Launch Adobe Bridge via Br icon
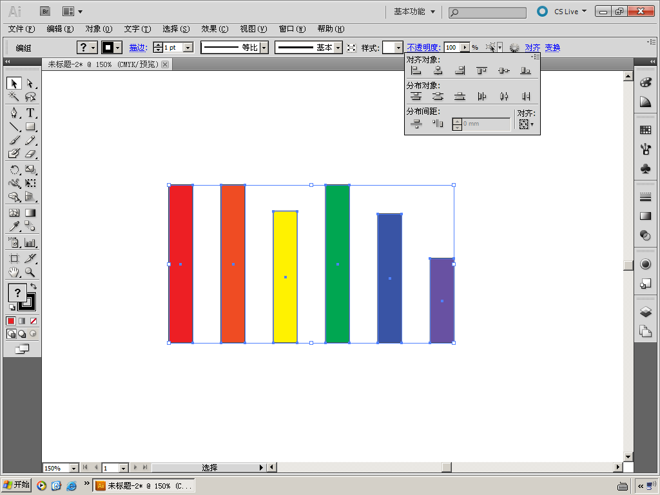Viewport: 660px width, 495px height. tap(46, 12)
